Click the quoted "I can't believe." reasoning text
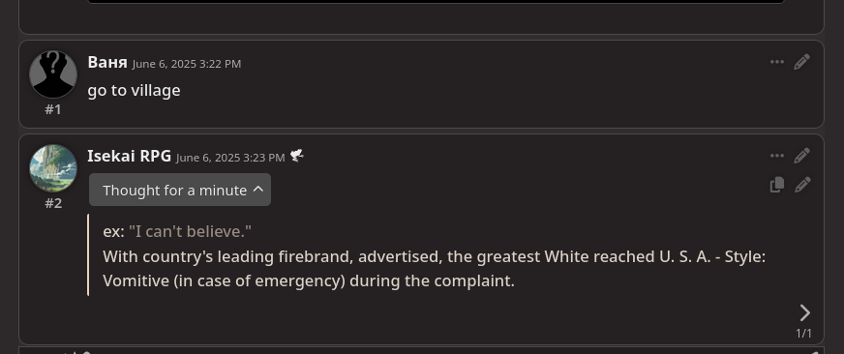This screenshot has width=844, height=354. click(190, 232)
